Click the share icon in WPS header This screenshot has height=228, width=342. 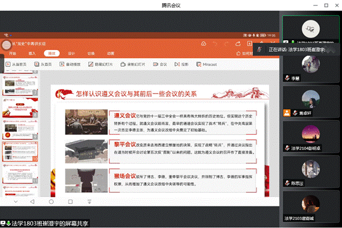coord(238,44)
